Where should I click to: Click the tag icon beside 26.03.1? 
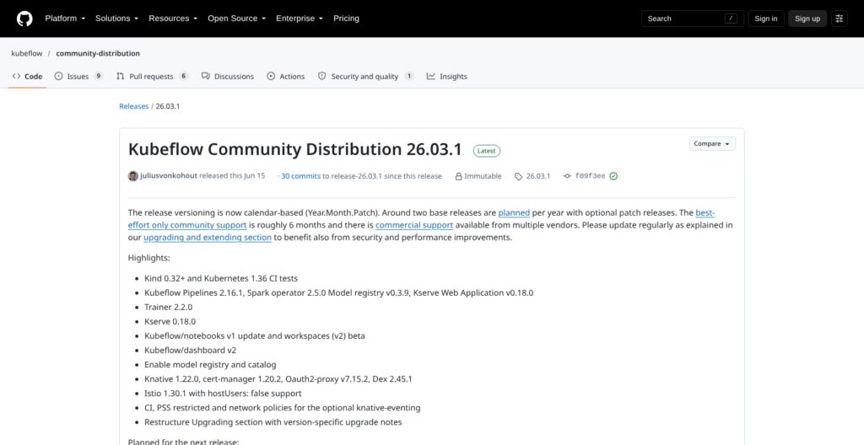[519, 176]
